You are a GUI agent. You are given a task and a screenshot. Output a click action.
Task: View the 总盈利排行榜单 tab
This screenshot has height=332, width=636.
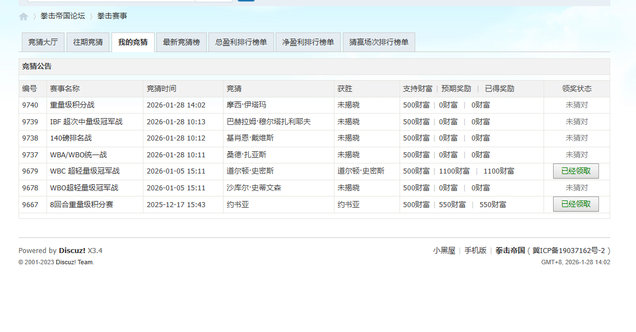(241, 42)
